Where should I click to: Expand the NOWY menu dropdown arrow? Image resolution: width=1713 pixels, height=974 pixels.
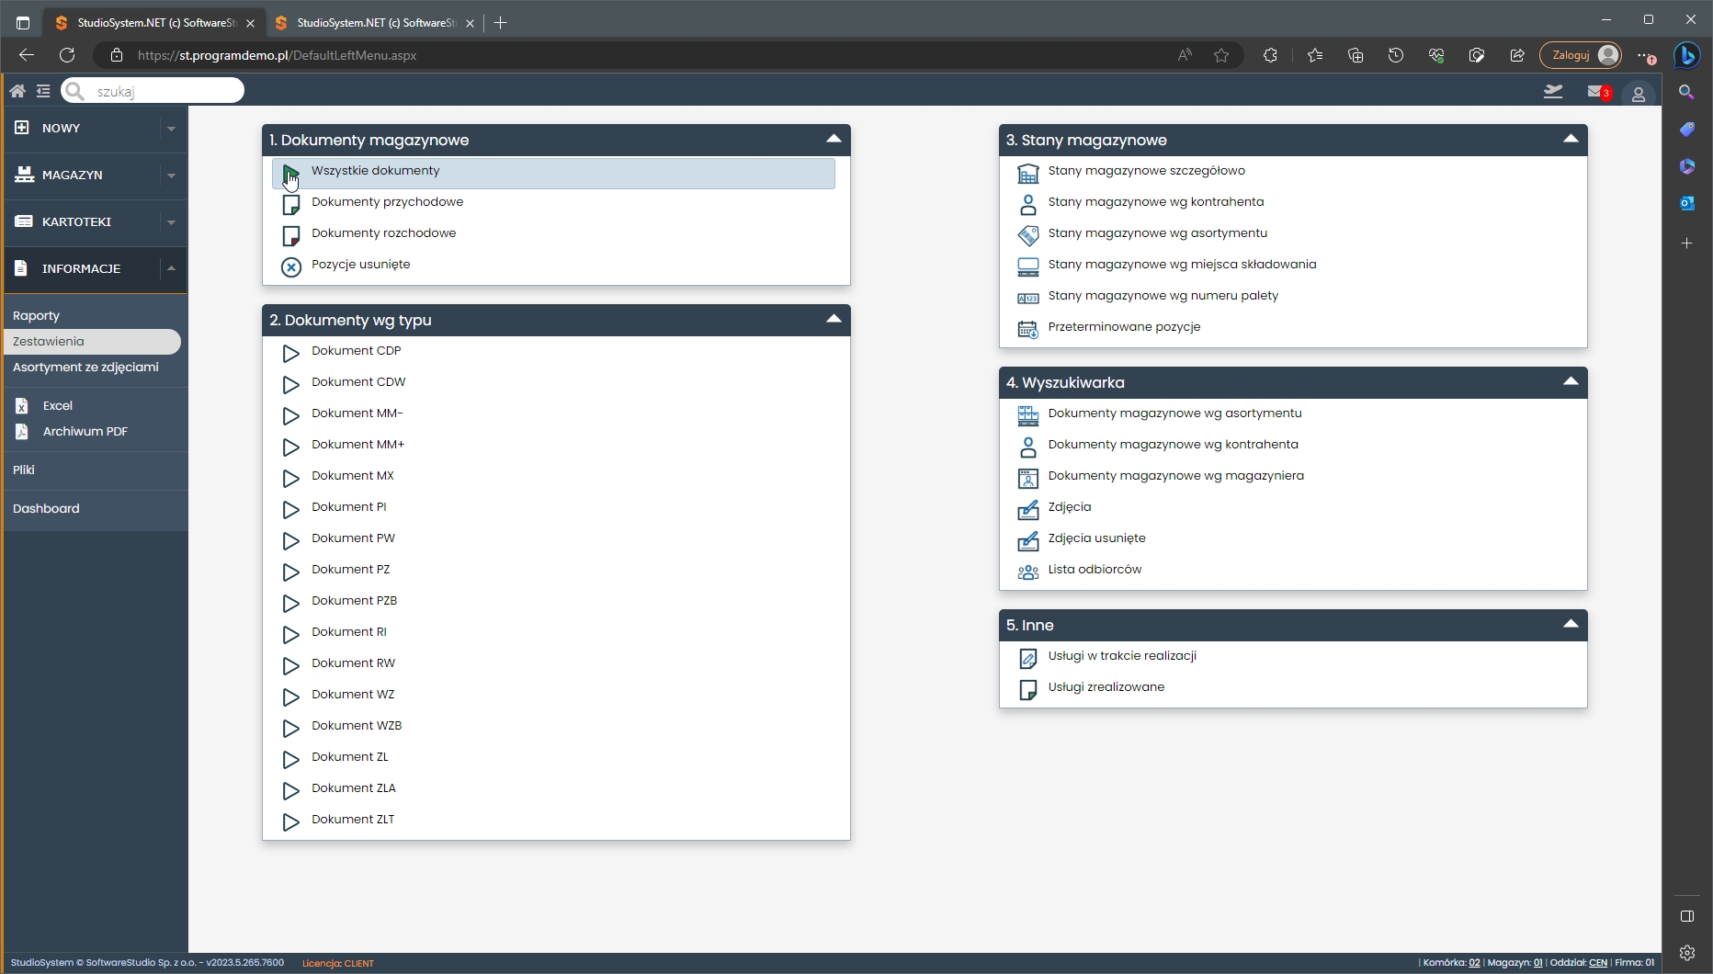point(171,129)
